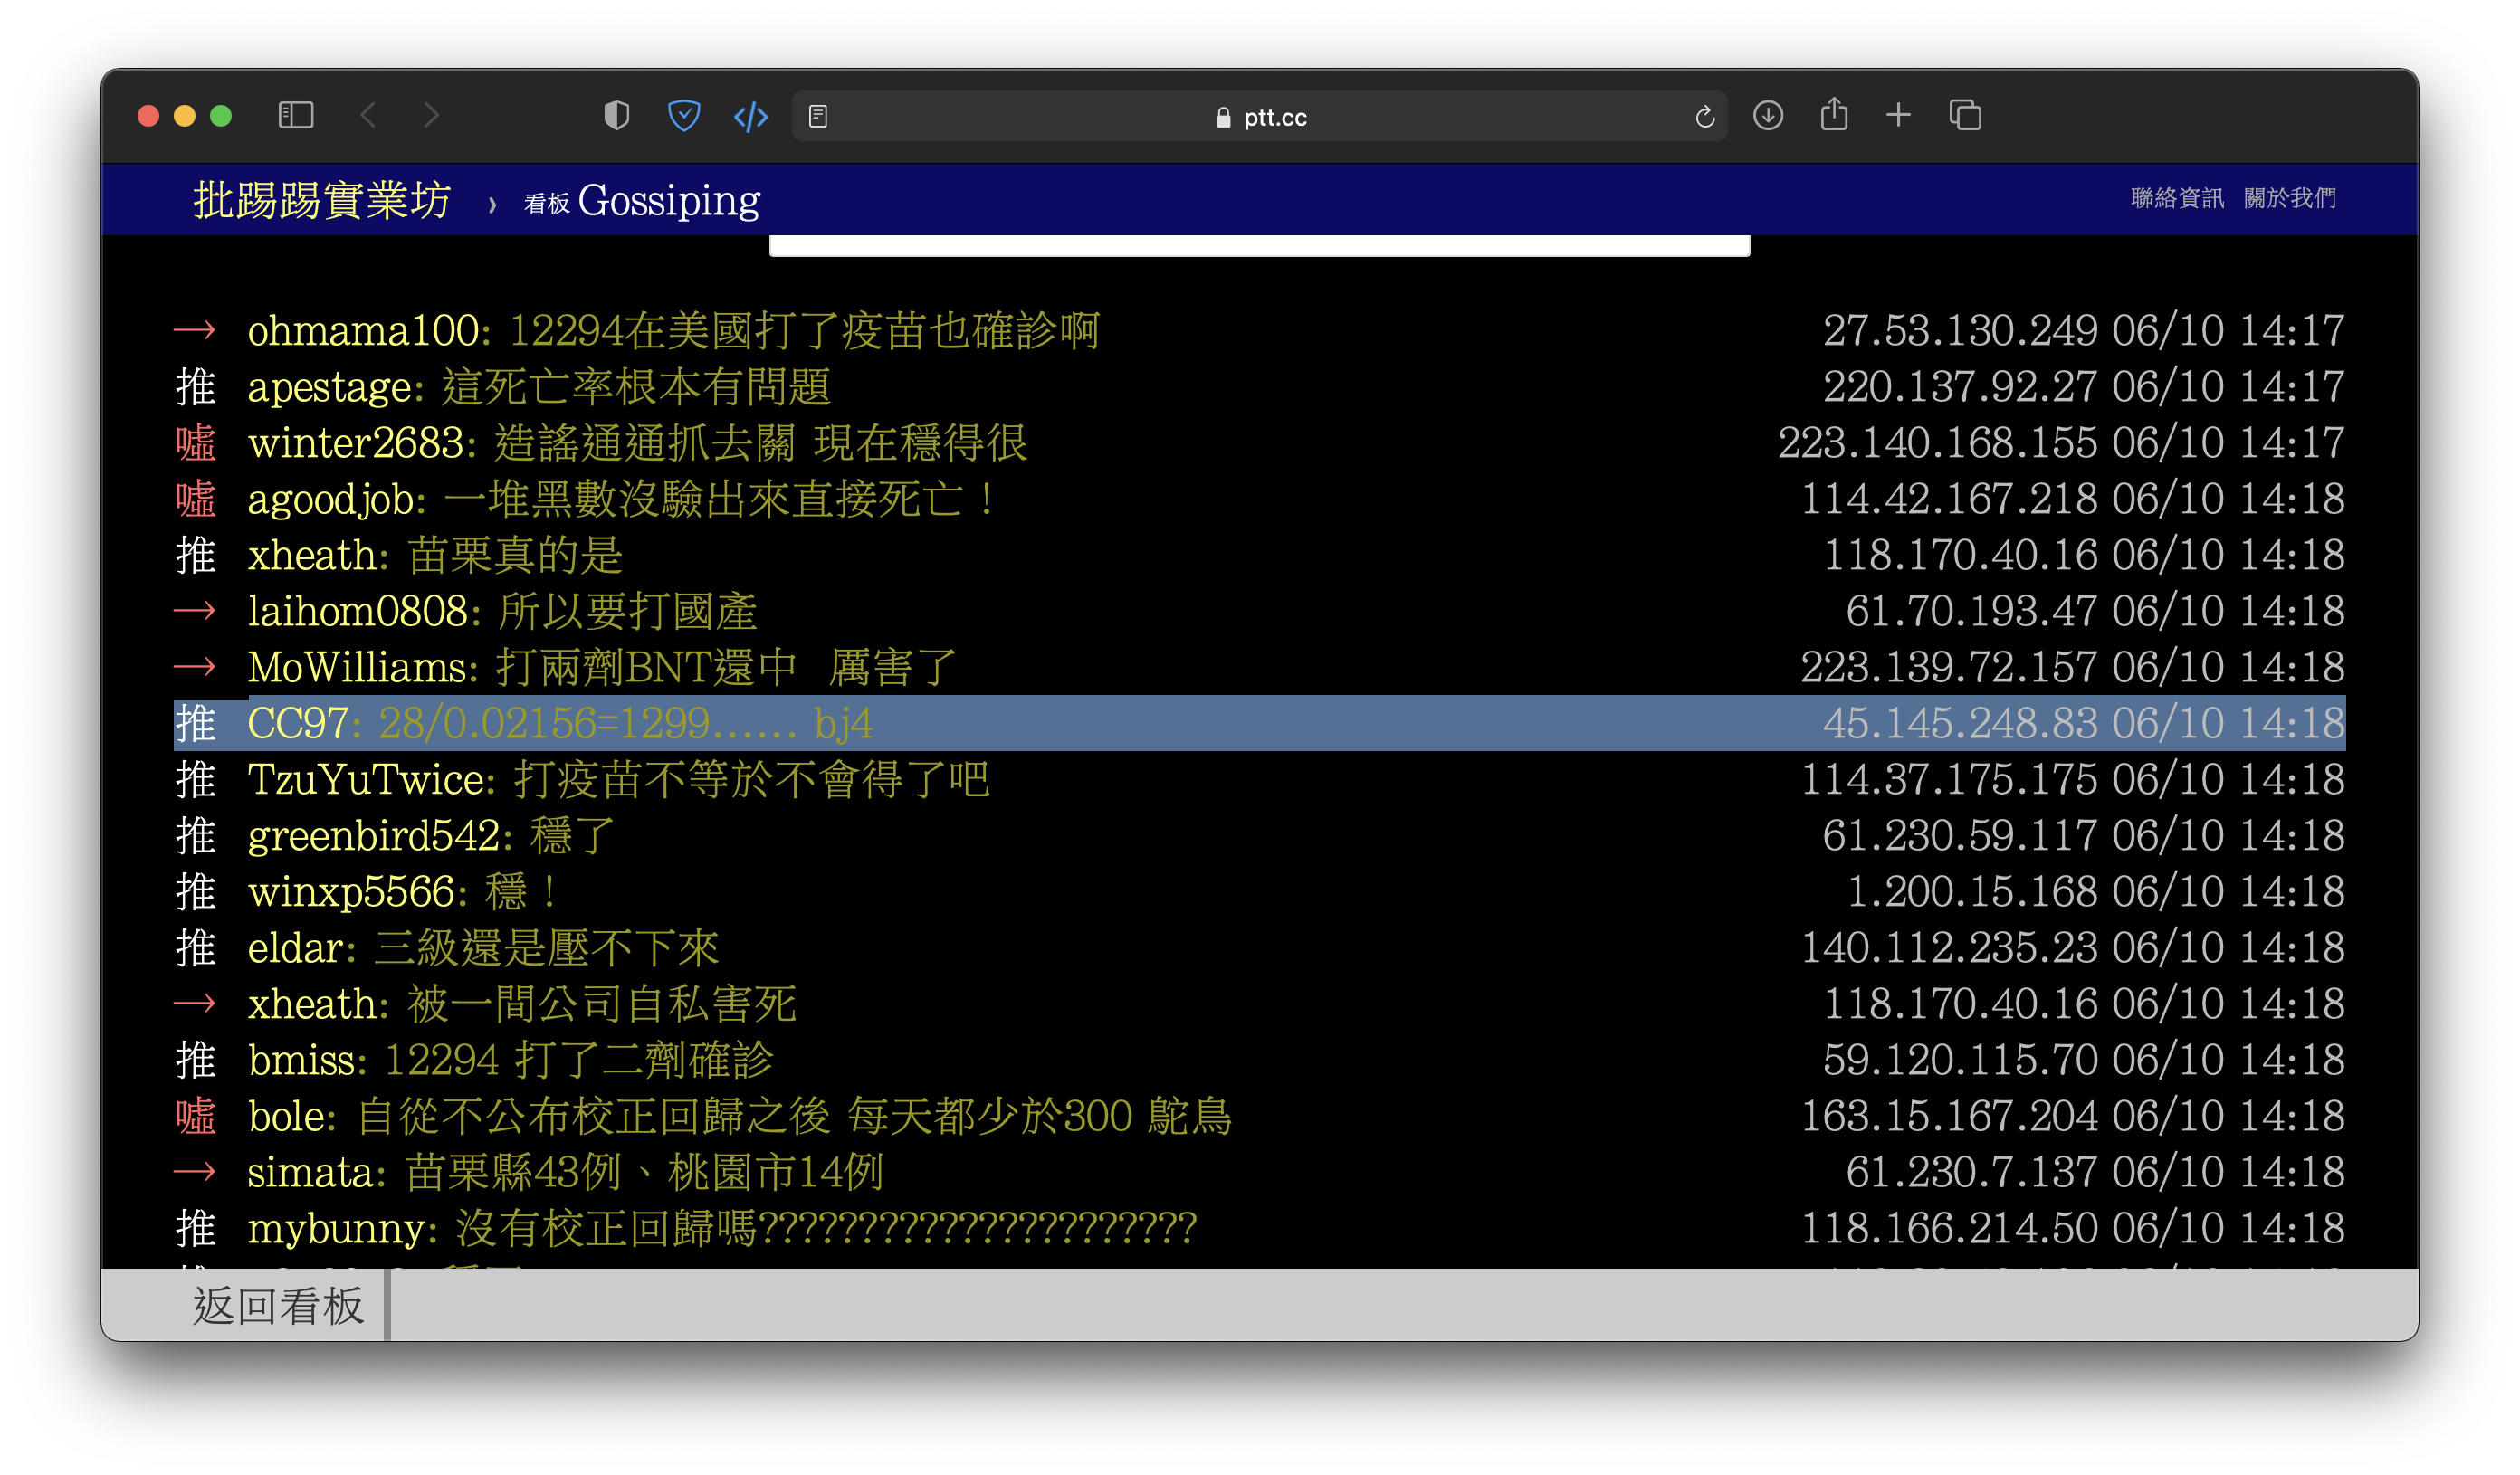Open the Share icon menu
Image resolution: width=2520 pixels, height=1475 pixels.
1833,115
